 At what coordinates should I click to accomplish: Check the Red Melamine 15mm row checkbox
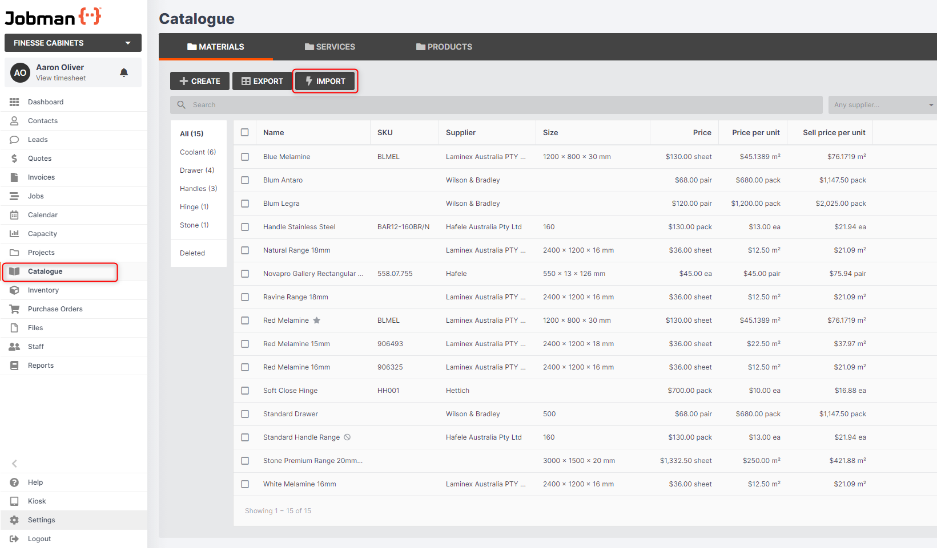coord(245,344)
